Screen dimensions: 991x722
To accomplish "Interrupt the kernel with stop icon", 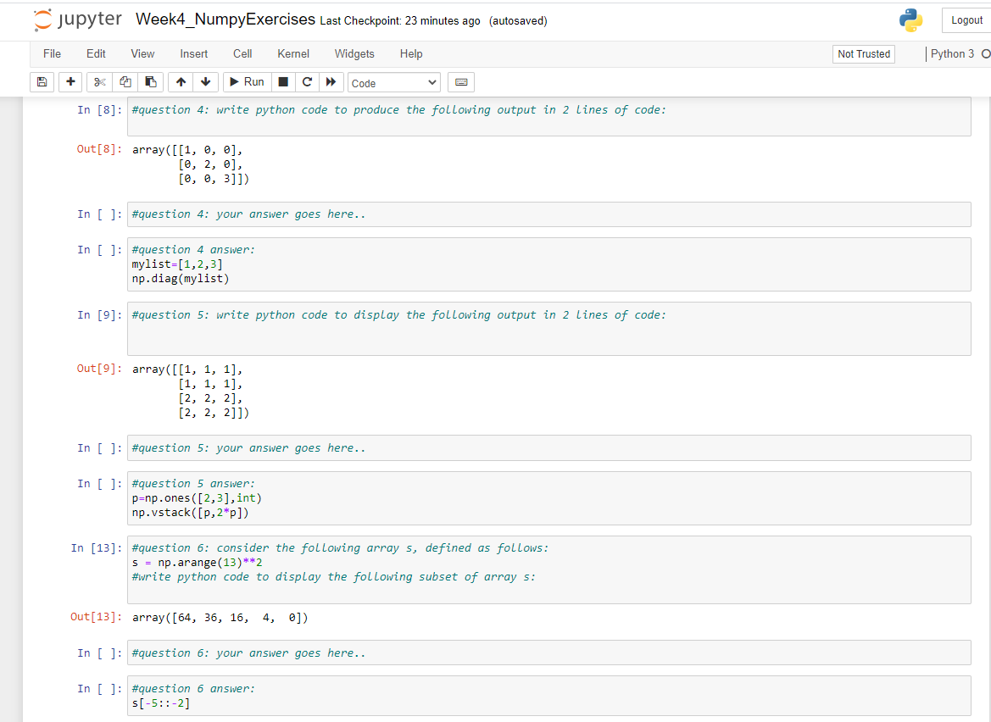I will [283, 82].
